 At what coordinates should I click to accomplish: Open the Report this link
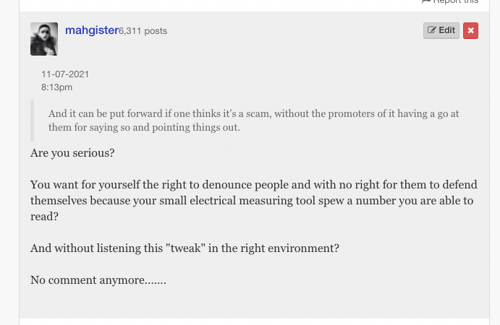coord(456,1)
